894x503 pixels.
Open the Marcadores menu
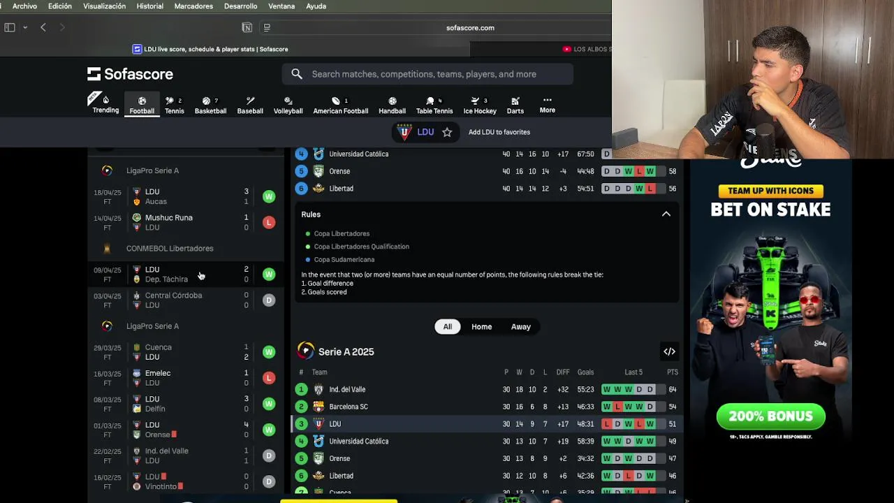193,6
